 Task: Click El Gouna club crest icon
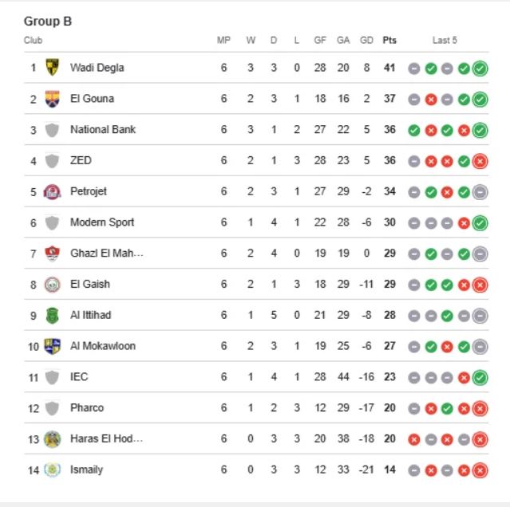53,99
